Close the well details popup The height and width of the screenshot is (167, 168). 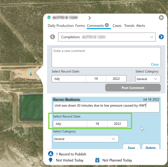pos(161,18)
